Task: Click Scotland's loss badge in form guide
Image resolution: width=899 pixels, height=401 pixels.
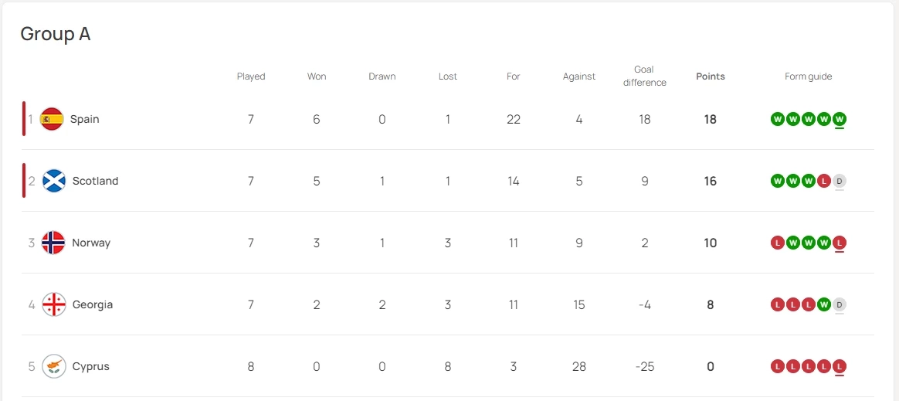Action: click(x=824, y=181)
